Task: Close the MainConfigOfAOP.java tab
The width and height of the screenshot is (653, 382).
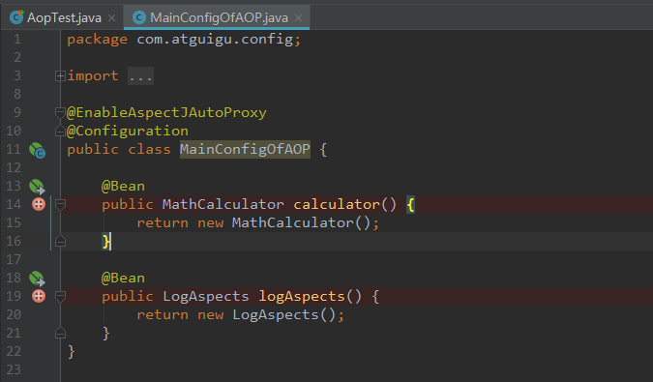Action: [x=298, y=18]
